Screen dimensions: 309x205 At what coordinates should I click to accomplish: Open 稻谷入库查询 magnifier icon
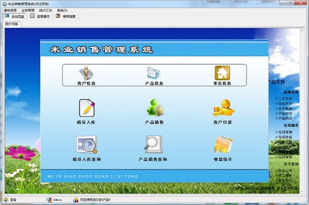click(x=87, y=145)
